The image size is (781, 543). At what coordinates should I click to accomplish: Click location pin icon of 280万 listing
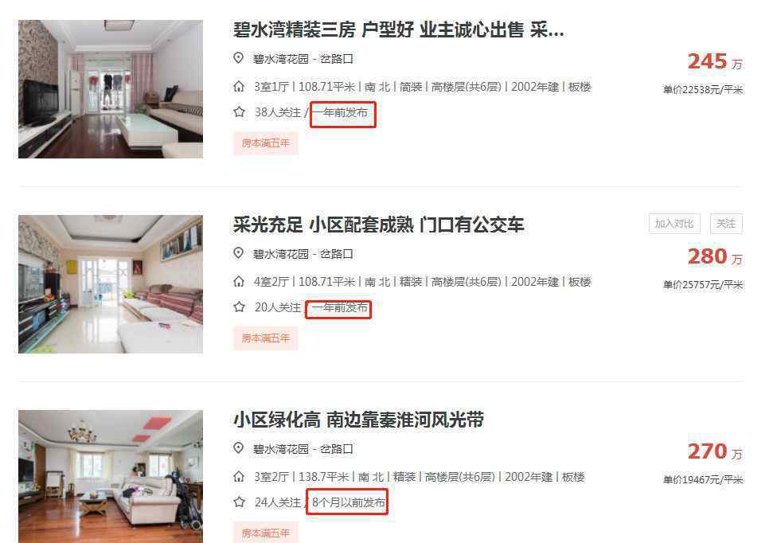coord(239,253)
